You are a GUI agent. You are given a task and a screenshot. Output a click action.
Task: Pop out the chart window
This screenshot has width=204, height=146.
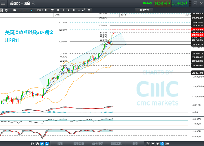[x=195, y=3]
